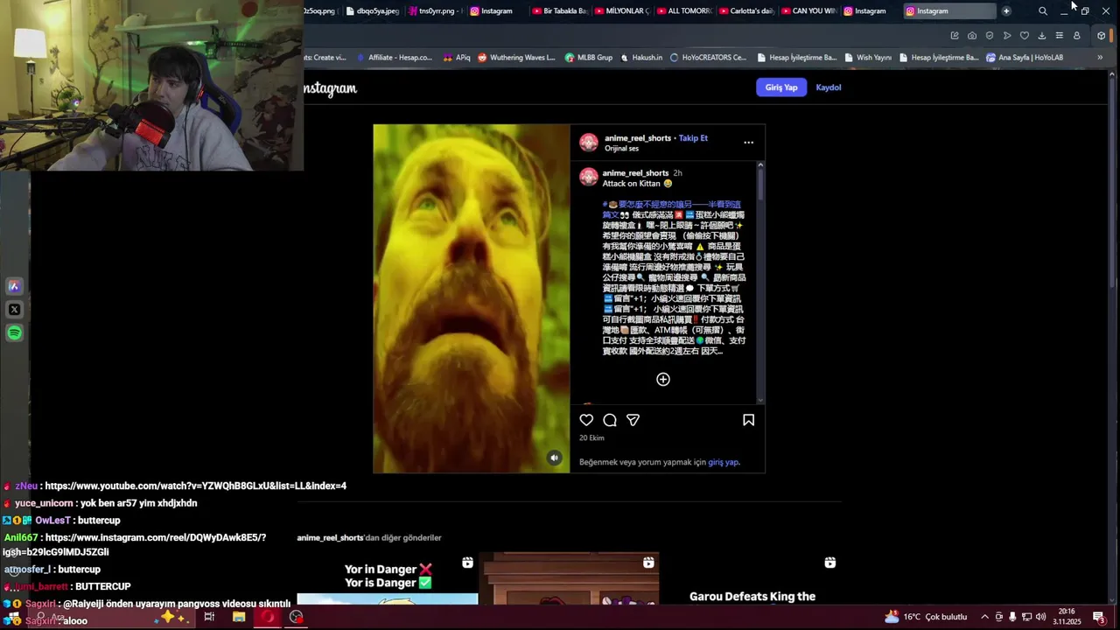Click the anime_reel_shorts avatar next to the caption

pos(589,177)
